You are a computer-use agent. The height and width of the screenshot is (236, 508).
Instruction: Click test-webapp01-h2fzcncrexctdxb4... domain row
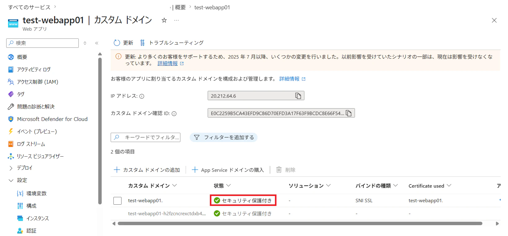[167, 214]
